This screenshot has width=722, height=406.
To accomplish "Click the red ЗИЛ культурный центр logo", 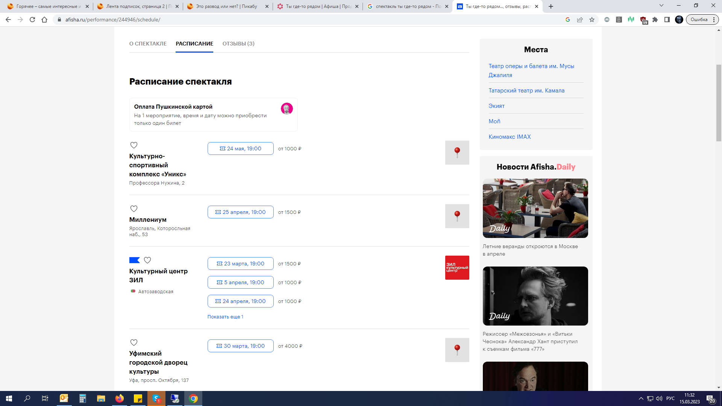I will click(x=457, y=268).
